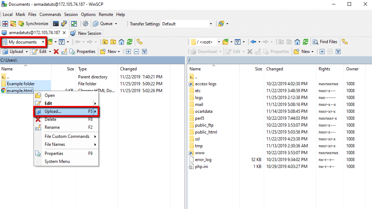Image resolution: width=372 pixels, height=209 pixels.
Task: Expand the remote Back history dropdown arrow
Action: point(259,42)
